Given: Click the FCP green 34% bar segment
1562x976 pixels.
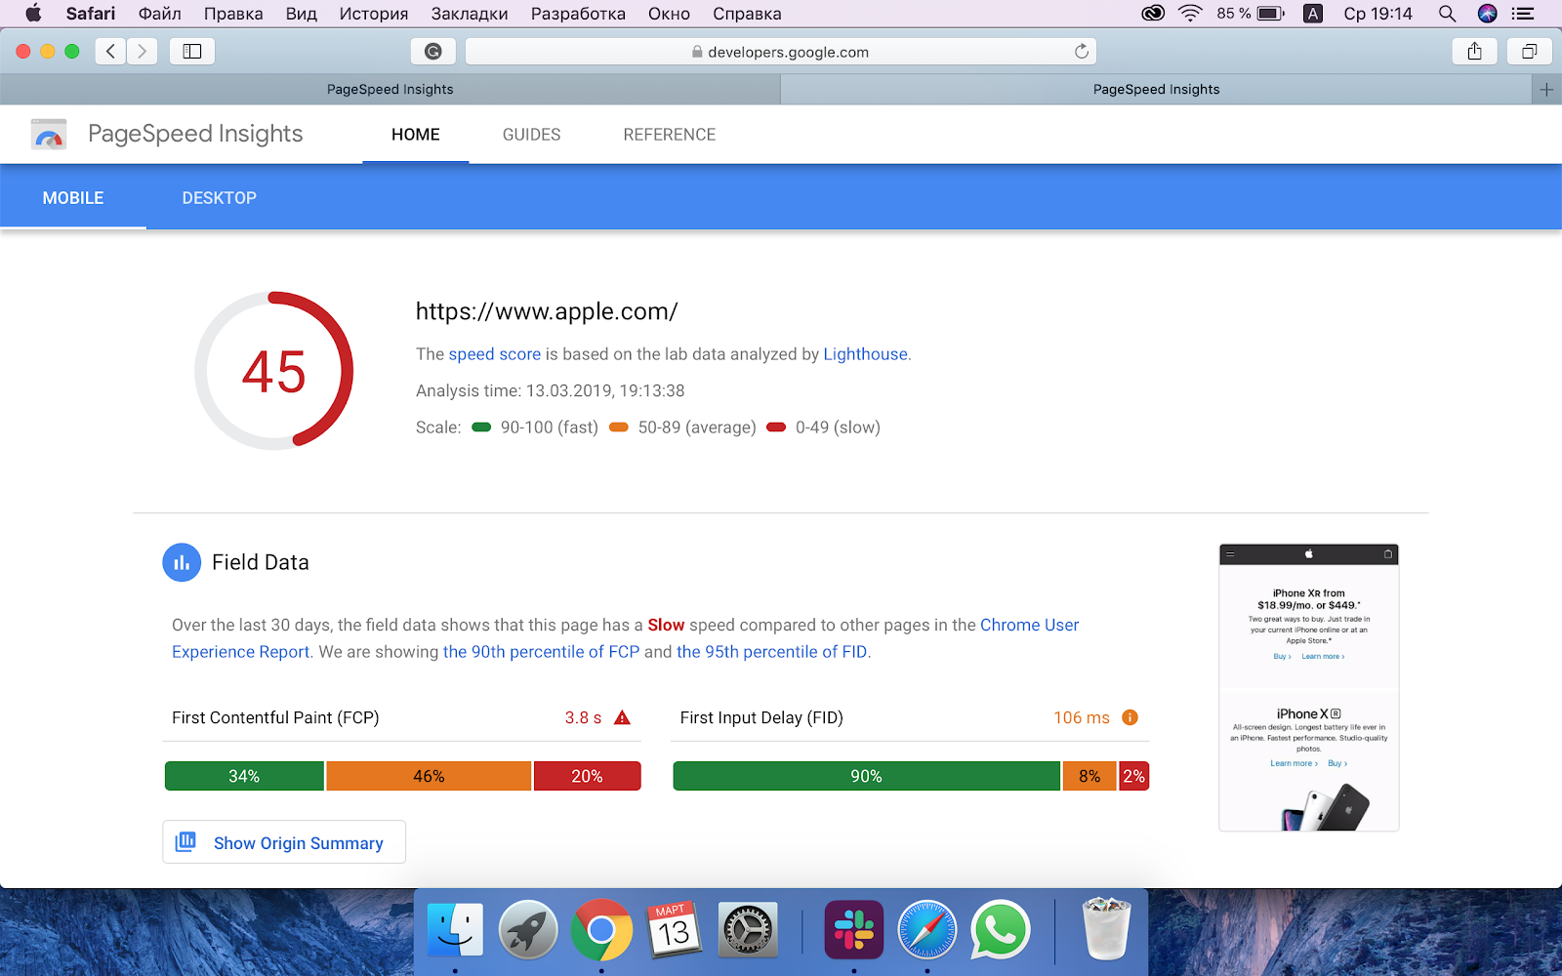Looking at the screenshot, I should click(244, 776).
